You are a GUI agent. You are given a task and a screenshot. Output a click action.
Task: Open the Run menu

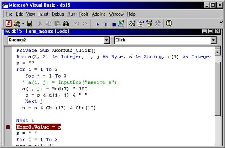71,14
